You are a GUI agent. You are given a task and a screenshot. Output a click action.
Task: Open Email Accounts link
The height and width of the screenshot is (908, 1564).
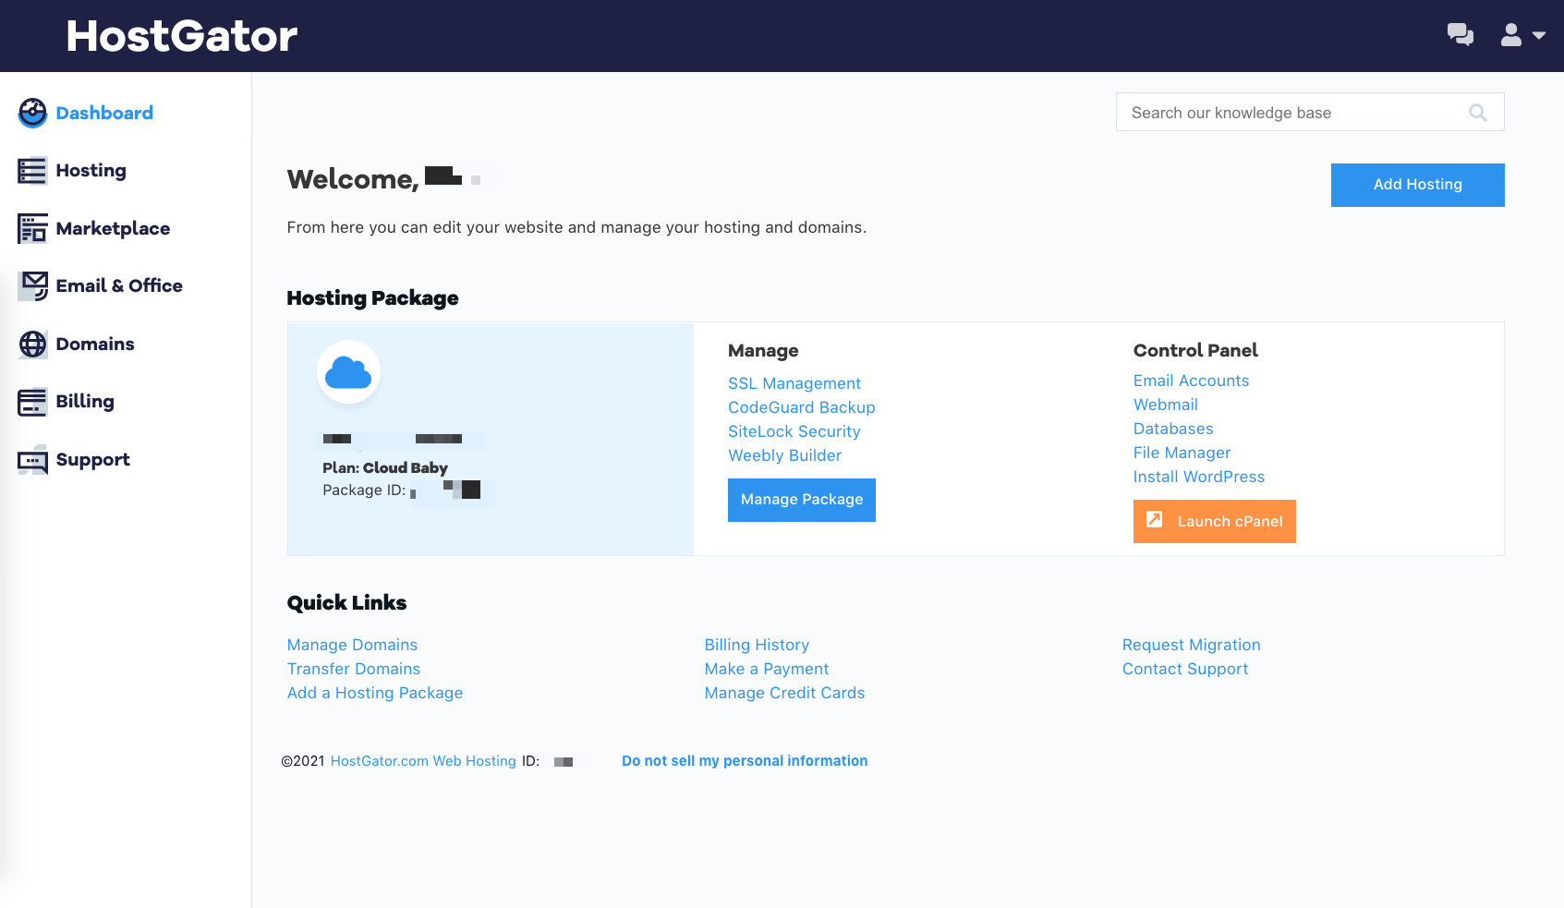(x=1191, y=381)
